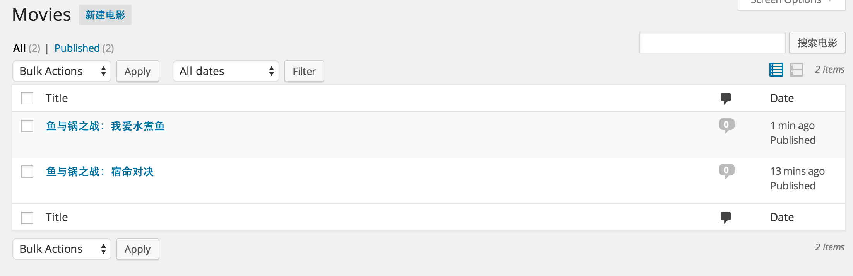Switch to list view mode icon

pyautogui.click(x=776, y=70)
